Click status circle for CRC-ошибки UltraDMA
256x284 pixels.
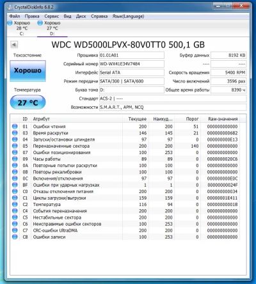click(15, 230)
